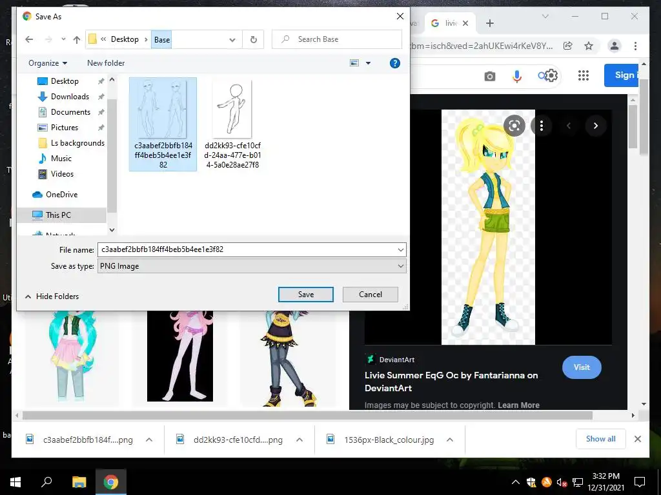Image resolution: width=661 pixels, height=495 pixels.
Task: Open a new Chrome tab
Action: pyautogui.click(x=489, y=23)
